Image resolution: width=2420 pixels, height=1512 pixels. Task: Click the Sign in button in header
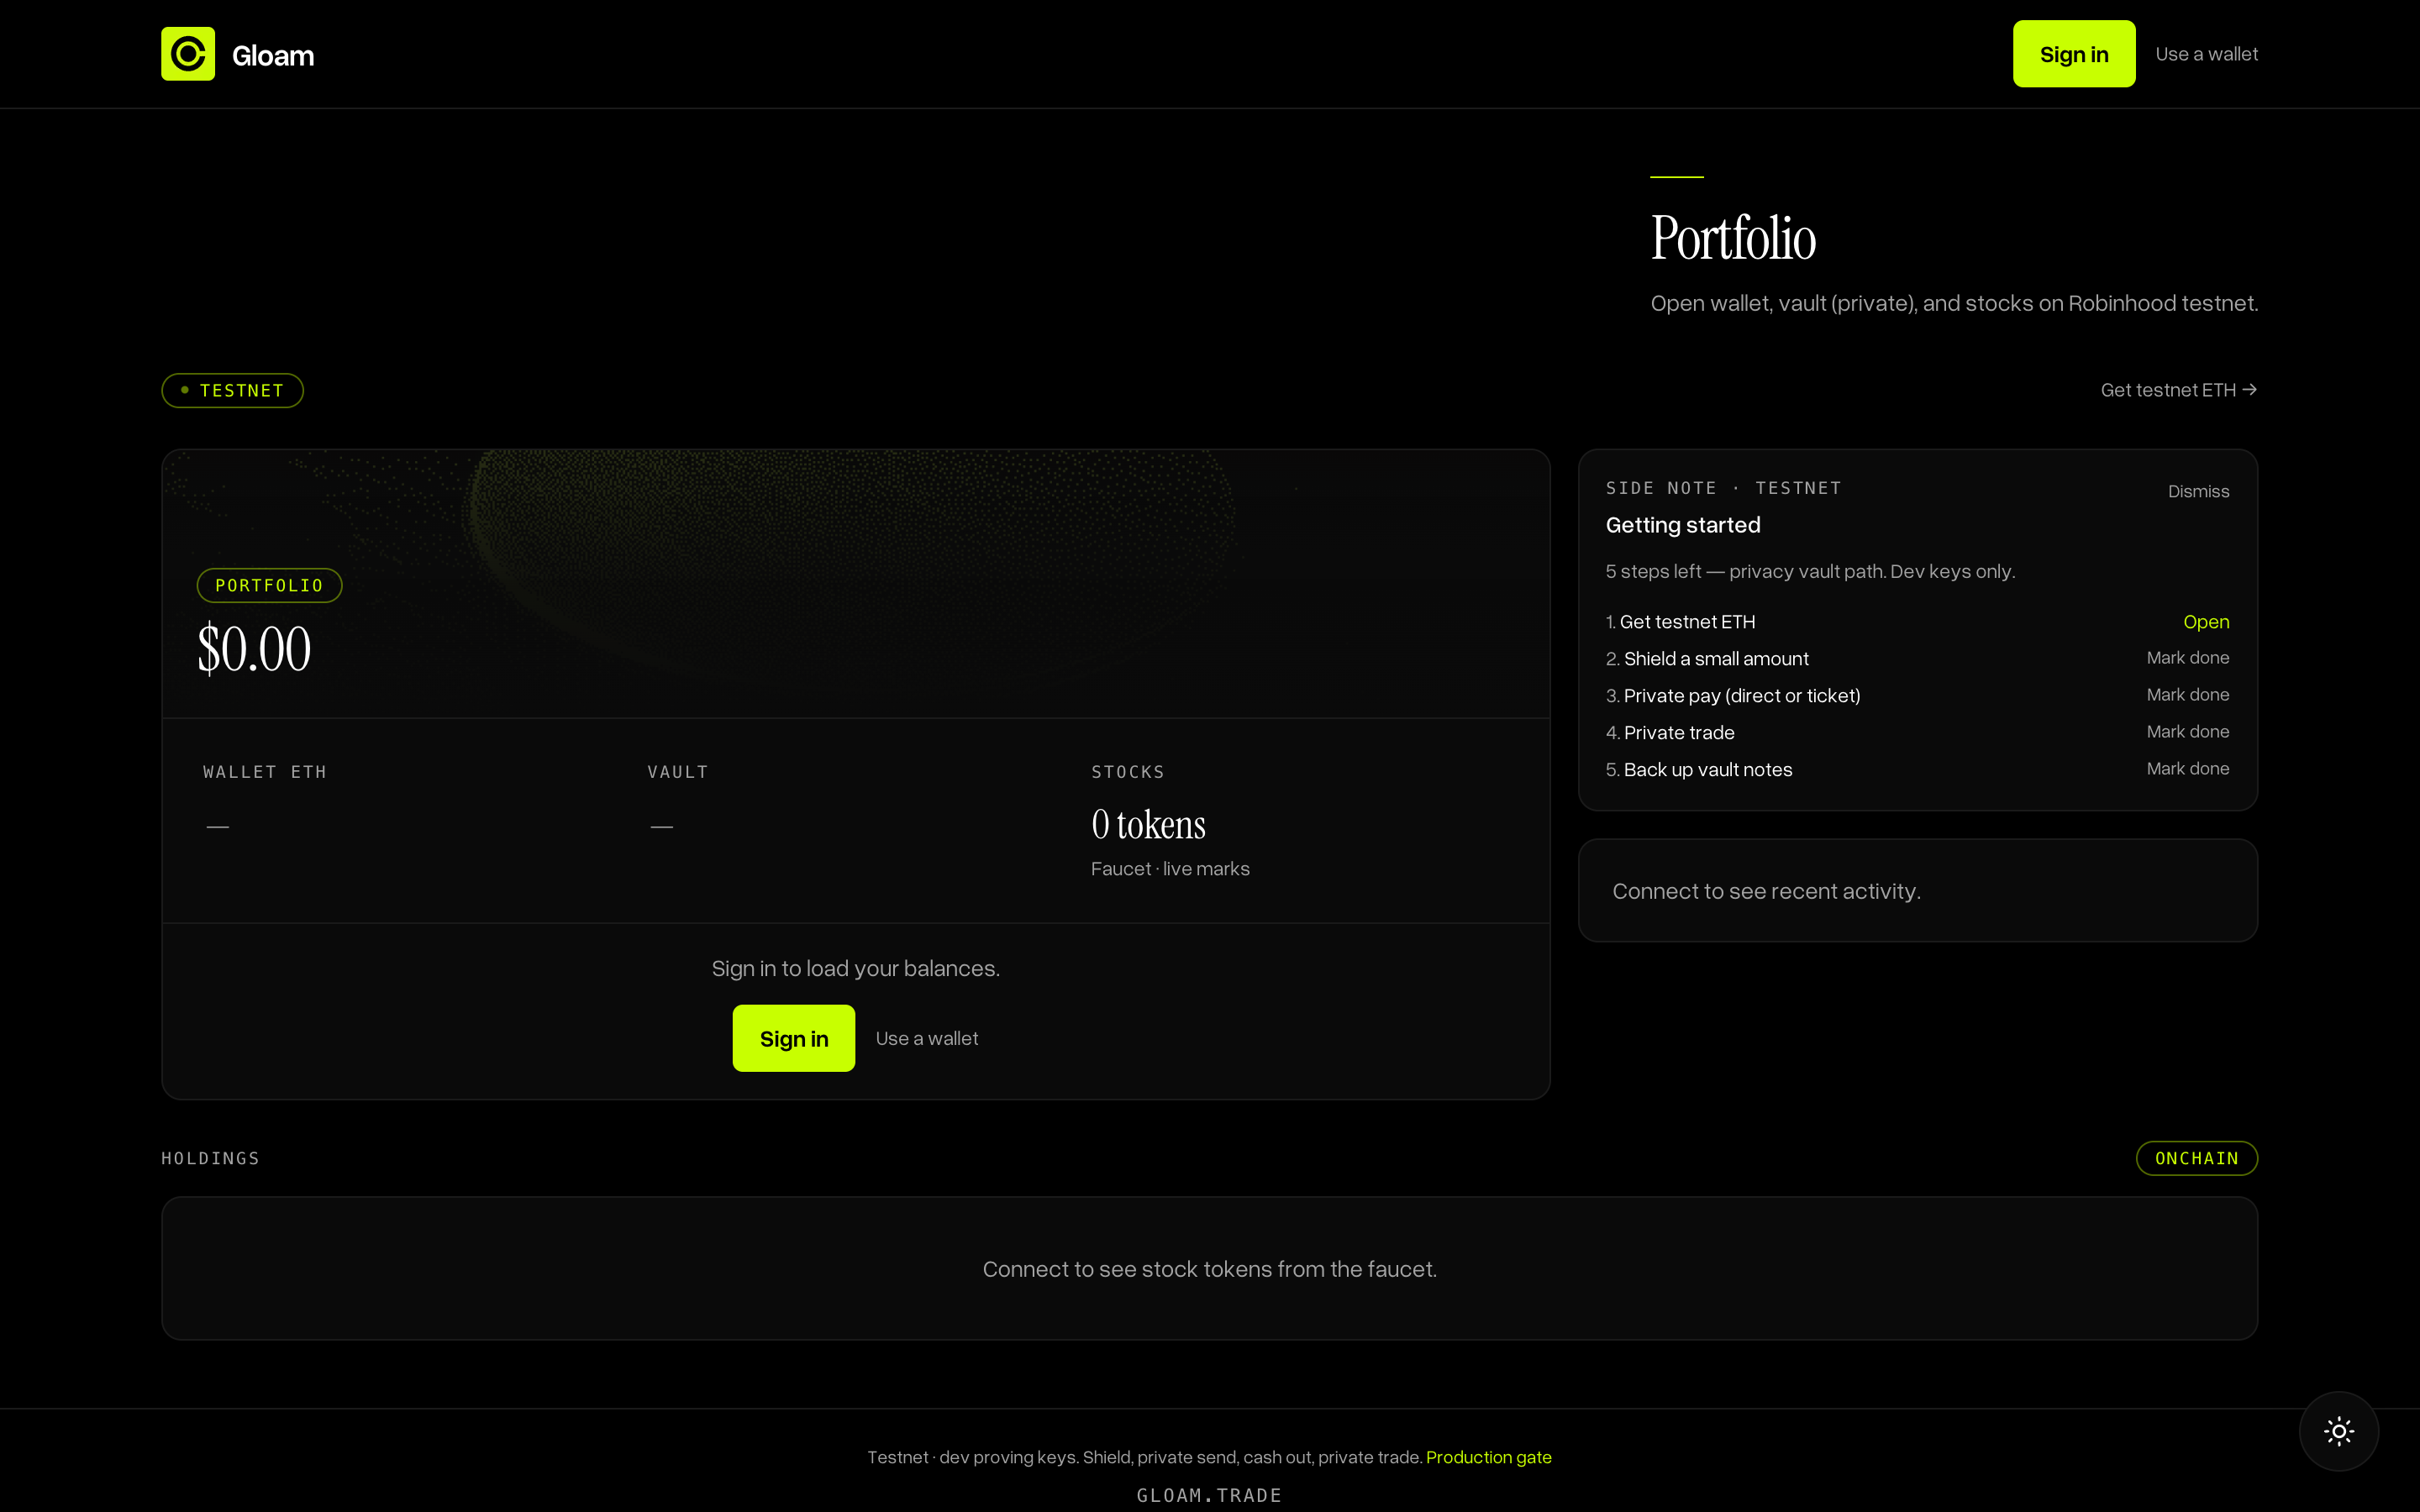[x=2074, y=54]
